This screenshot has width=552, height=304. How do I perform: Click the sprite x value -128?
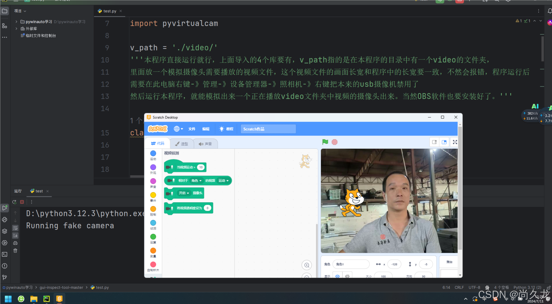394,264
